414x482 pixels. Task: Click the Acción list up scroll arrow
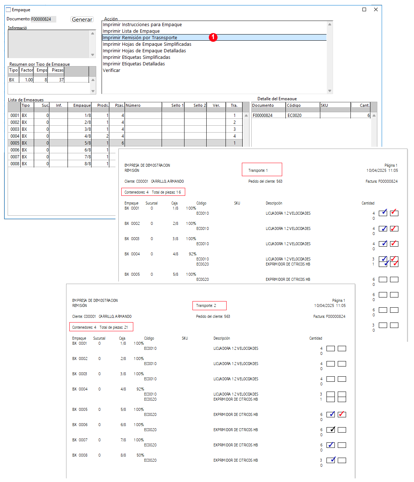tap(330, 24)
